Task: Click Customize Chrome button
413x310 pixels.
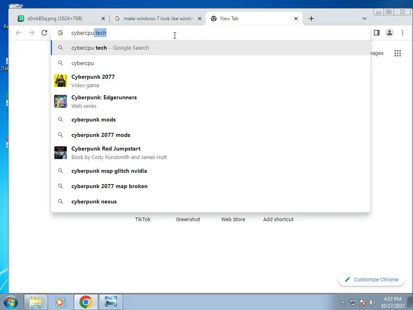Action: click(x=371, y=279)
